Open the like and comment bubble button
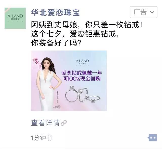Image resolution: width=162 pixels, height=150 pixels. point(152,138)
